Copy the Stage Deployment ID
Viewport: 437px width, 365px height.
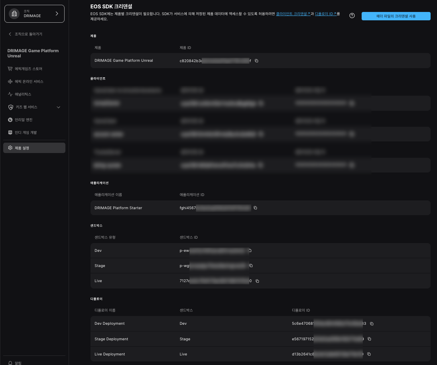[369, 339]
